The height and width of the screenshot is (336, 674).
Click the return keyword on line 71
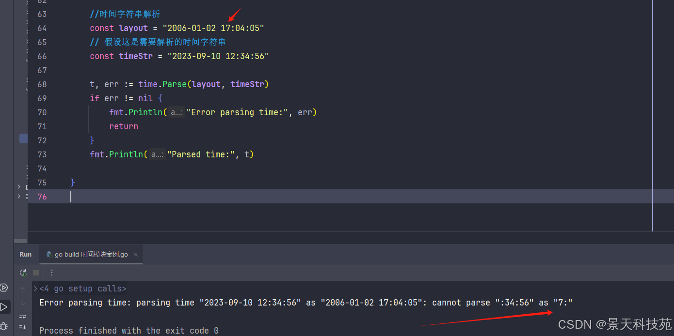124,126
